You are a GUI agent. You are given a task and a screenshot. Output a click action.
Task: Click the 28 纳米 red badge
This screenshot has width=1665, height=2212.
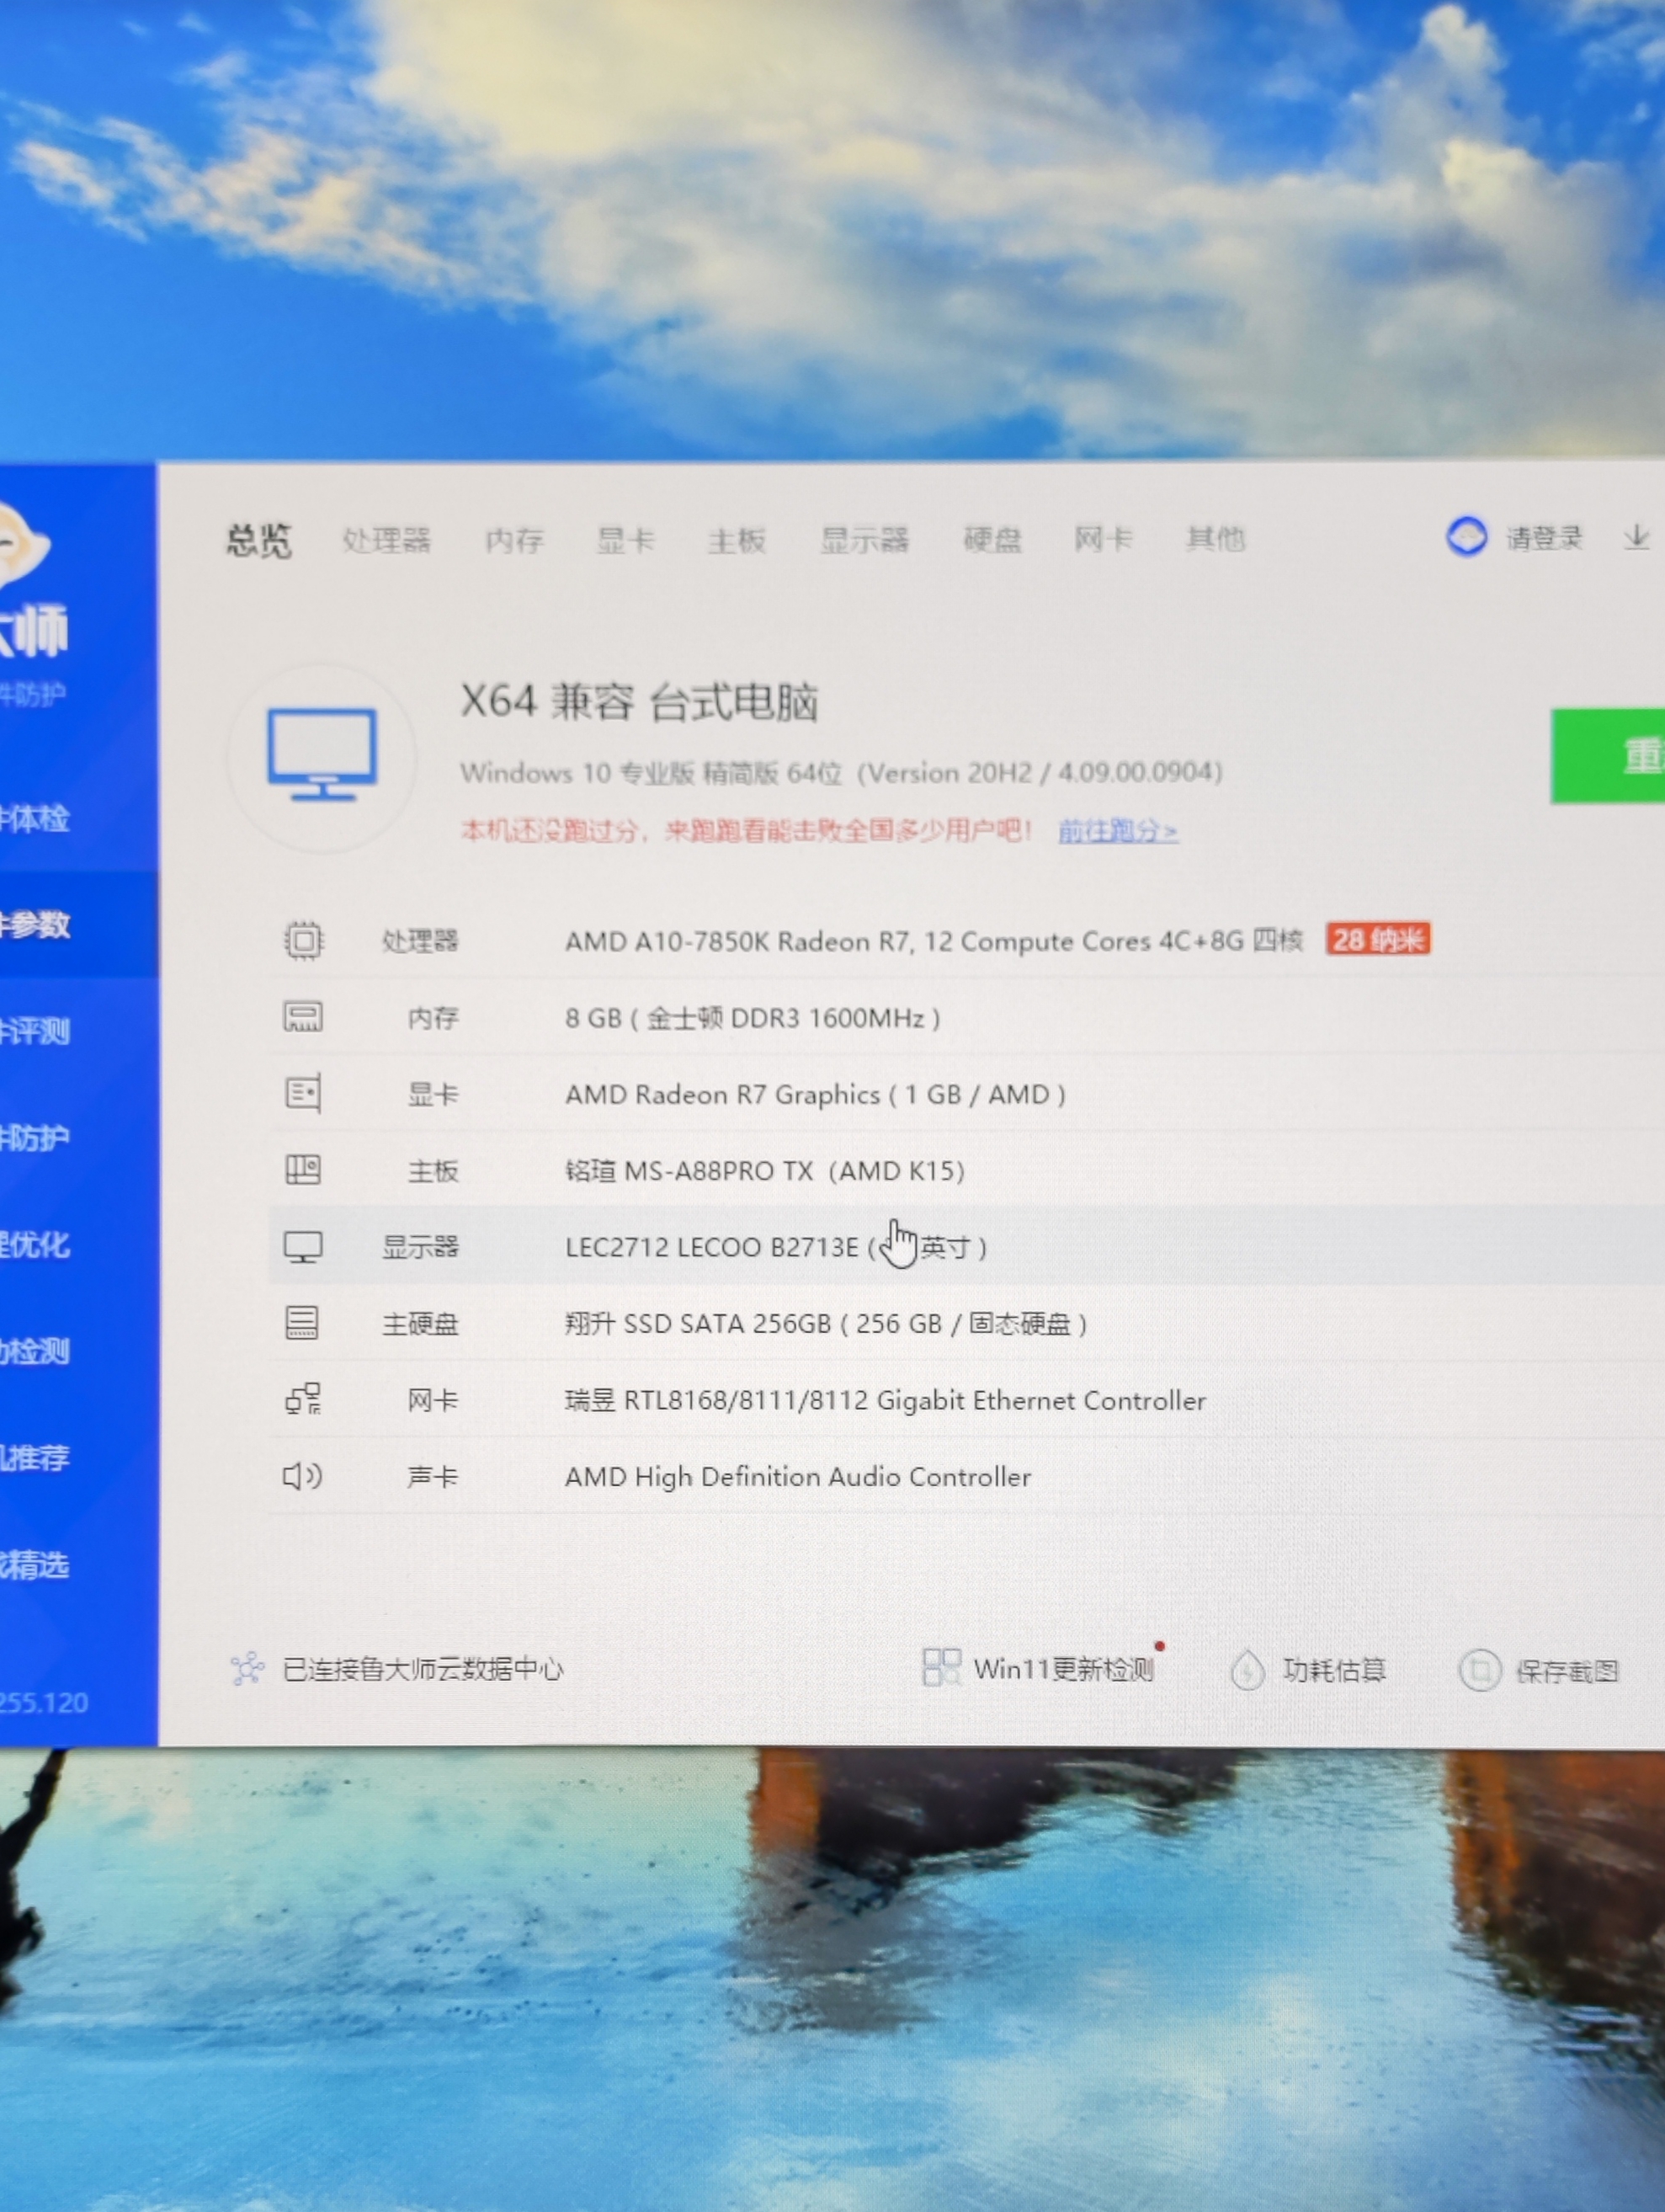click(1378, 939)
